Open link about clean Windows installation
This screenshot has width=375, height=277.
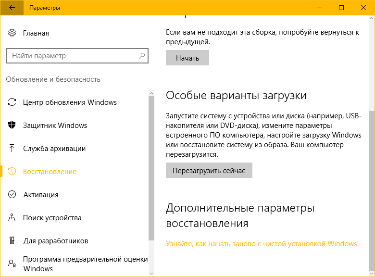click(261, 244)
